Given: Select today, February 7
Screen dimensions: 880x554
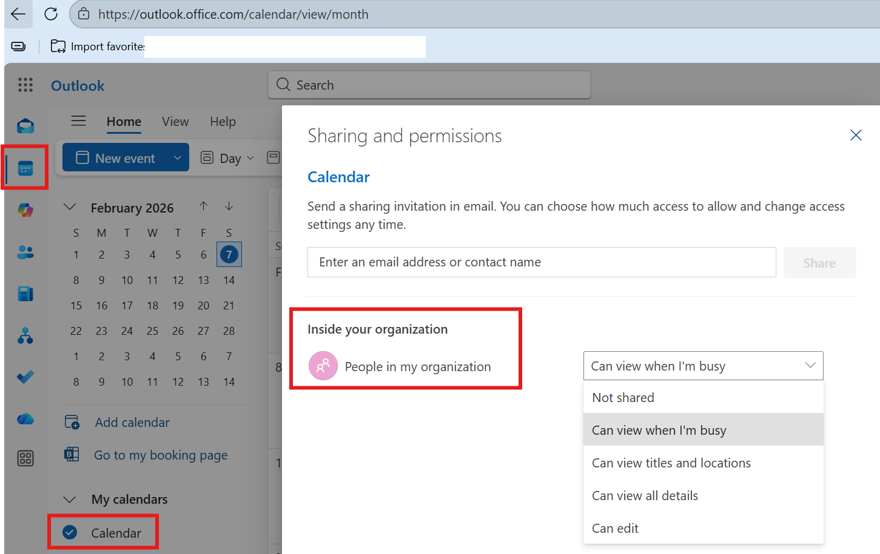Looking at the screenshot, I should (229, 254).
